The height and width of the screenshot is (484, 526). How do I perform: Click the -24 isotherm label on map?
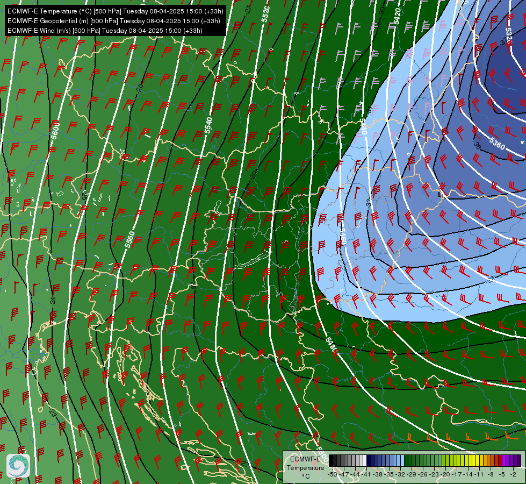point(53,301)
